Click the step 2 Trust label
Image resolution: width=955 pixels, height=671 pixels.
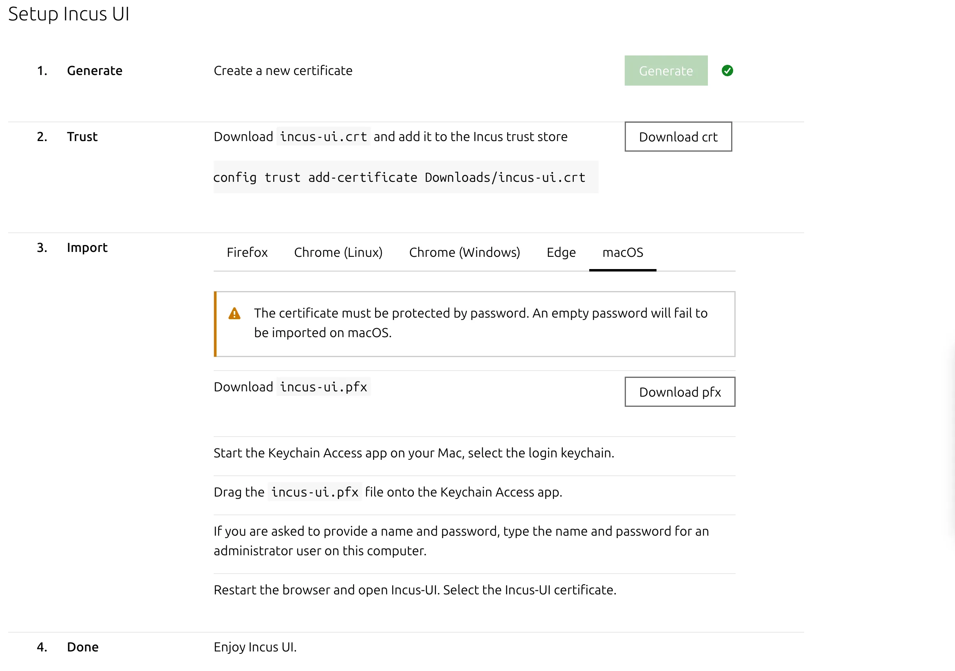tap(82, 137)
